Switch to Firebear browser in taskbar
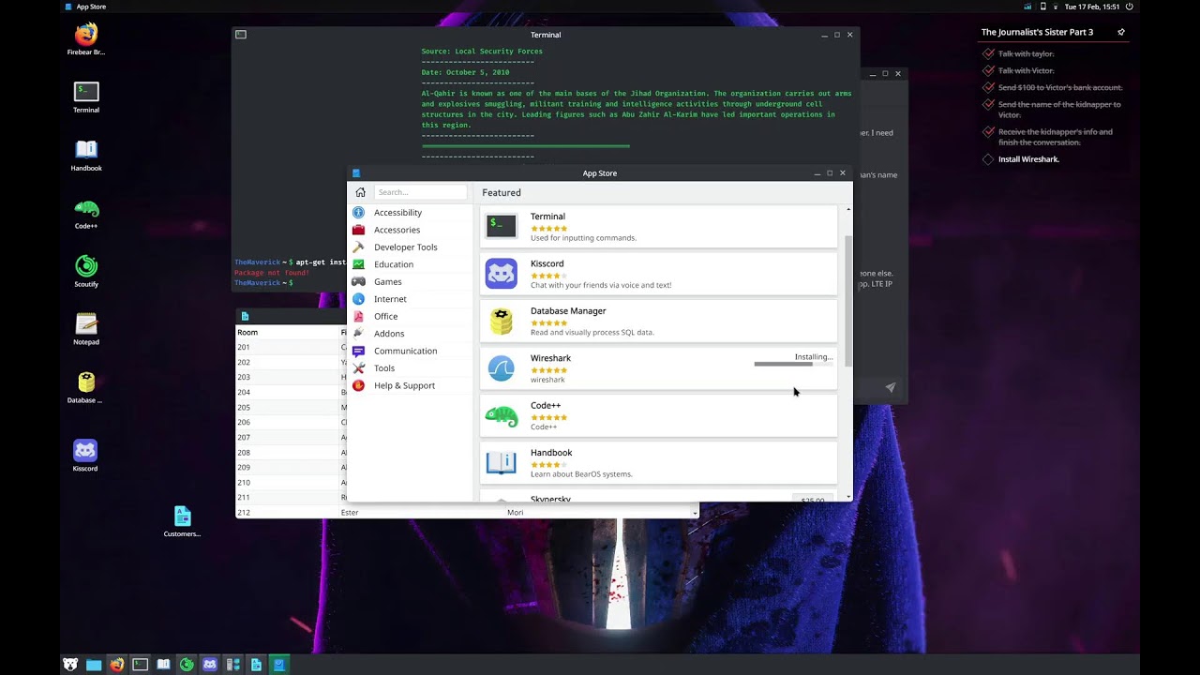 [x=116, y=665]
